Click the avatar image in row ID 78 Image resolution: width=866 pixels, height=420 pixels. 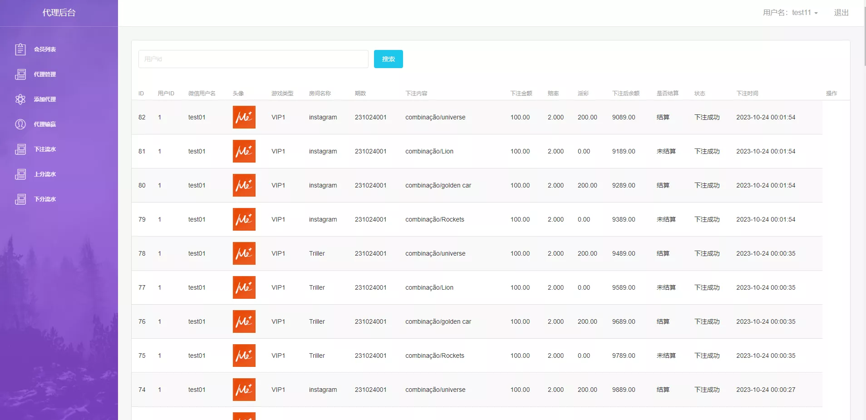click(244, 253)
